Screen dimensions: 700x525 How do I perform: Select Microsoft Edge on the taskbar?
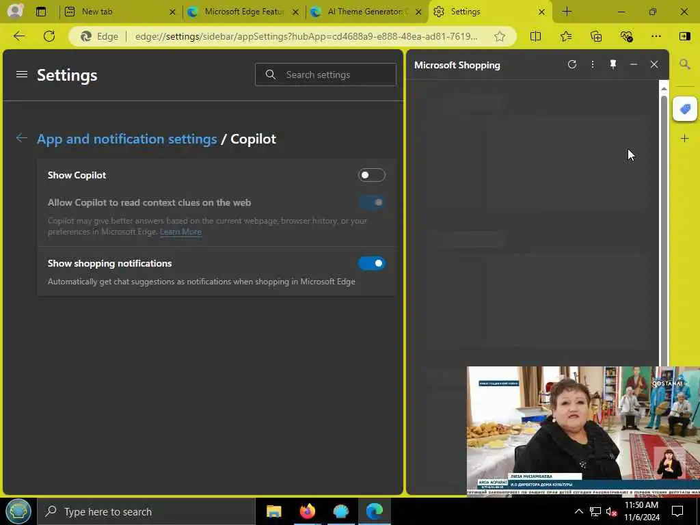coord(375,511)
